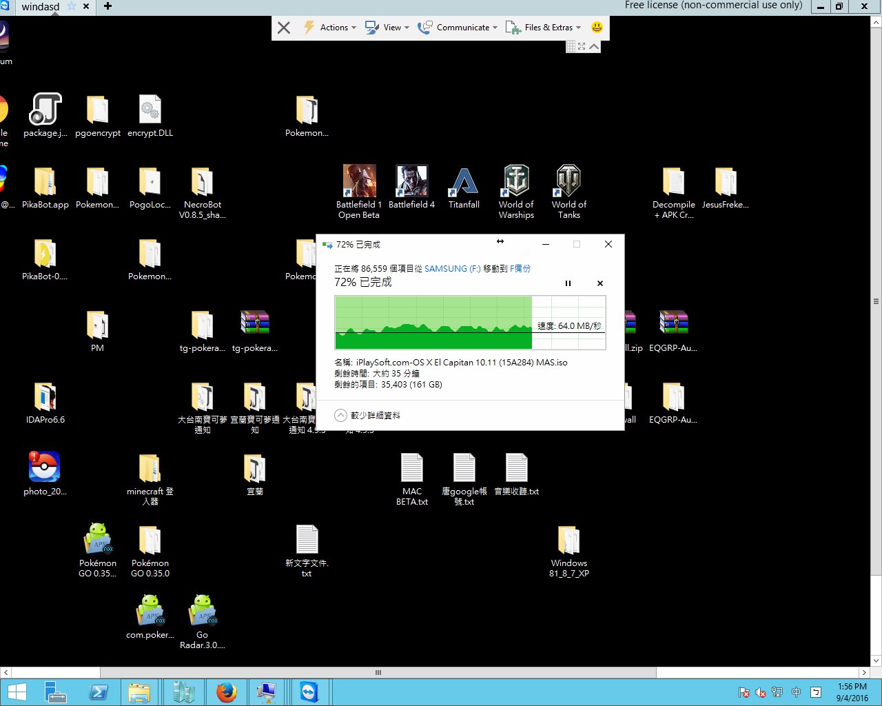Click the Titanfall desktop shortcut
The image size is (882, 706).
[x=464, y=182]
